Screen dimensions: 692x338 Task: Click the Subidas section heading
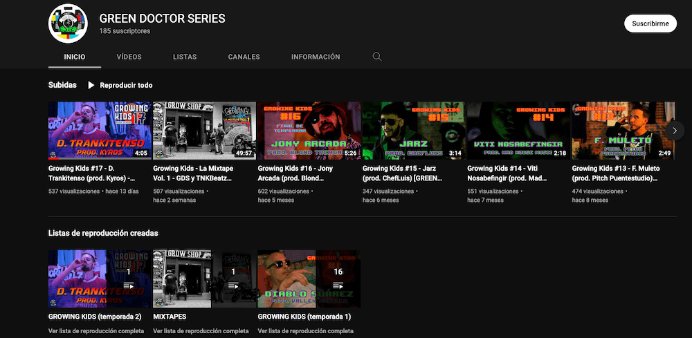point(62,85)
